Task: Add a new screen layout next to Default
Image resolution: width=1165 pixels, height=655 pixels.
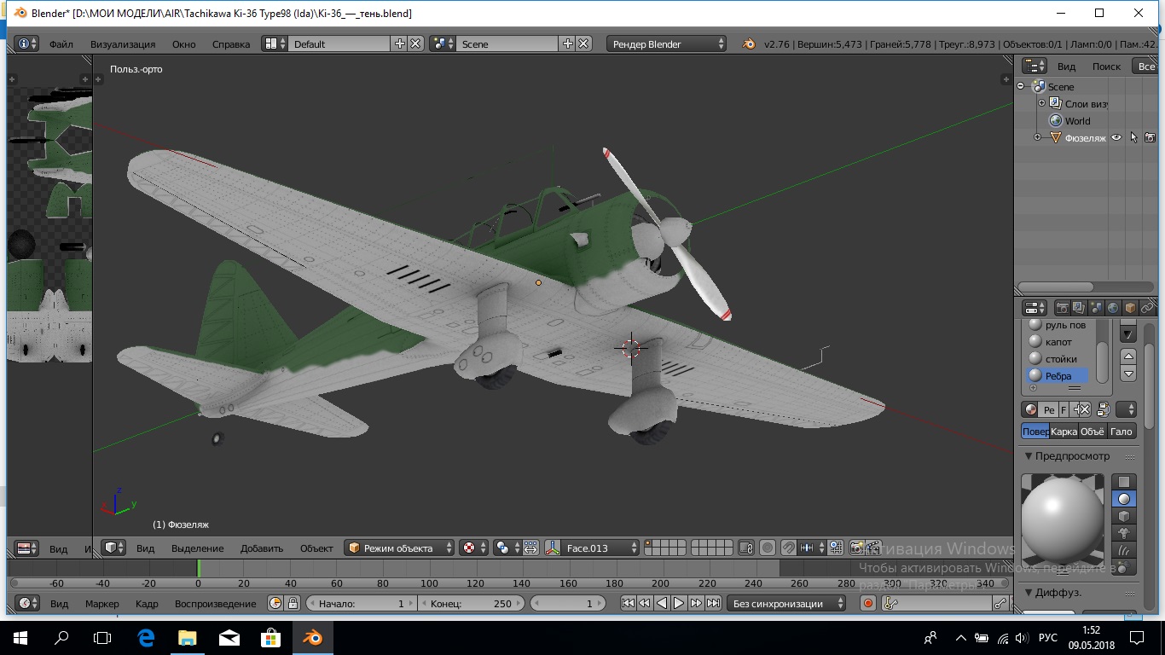Action: click(x=400, y=43)
